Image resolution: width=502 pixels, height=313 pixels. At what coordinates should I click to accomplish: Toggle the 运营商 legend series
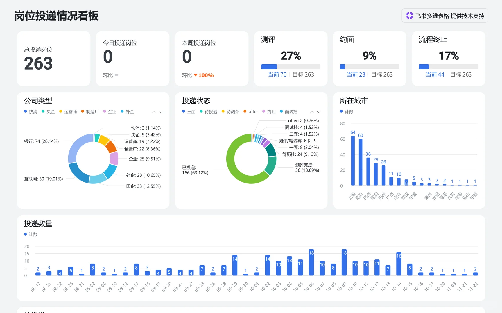click(x=68, y=112)
